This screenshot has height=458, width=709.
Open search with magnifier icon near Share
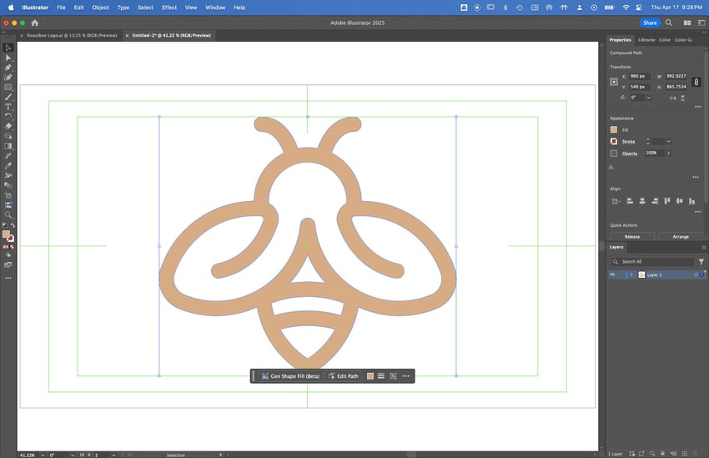669,23
